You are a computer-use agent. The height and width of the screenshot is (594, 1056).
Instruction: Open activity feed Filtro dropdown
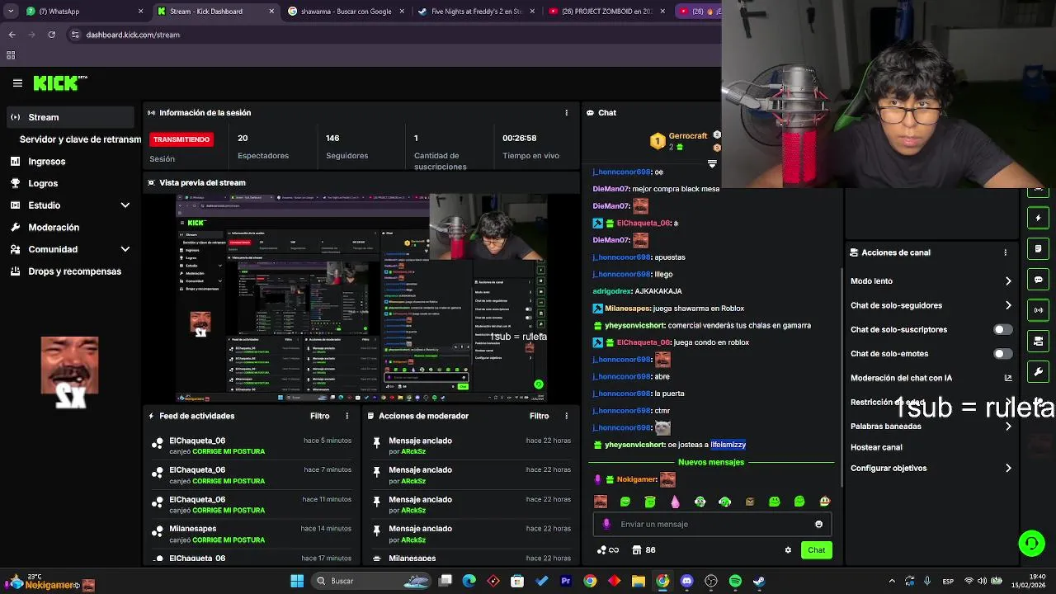tap(319, 416)
